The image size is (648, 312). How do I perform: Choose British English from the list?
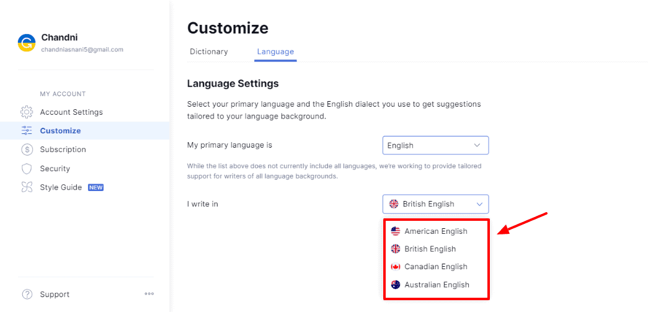[x=430, y=249]
